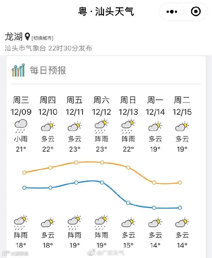Select the 周一 12/14 day column header
212x258 pixels.
(155, 106)
